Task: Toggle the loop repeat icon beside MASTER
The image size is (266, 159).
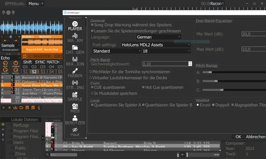Action: pos(25,56)
